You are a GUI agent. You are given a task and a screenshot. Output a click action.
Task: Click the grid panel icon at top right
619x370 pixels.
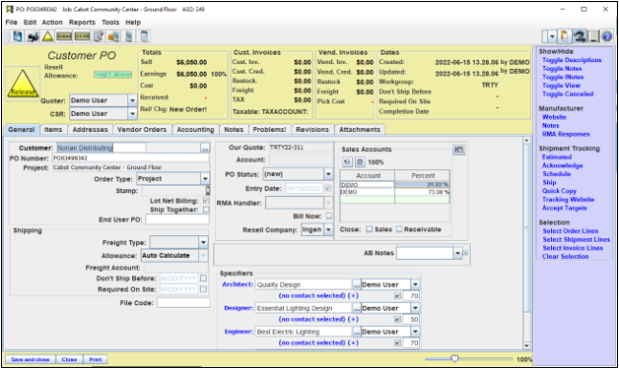(593, 36)
